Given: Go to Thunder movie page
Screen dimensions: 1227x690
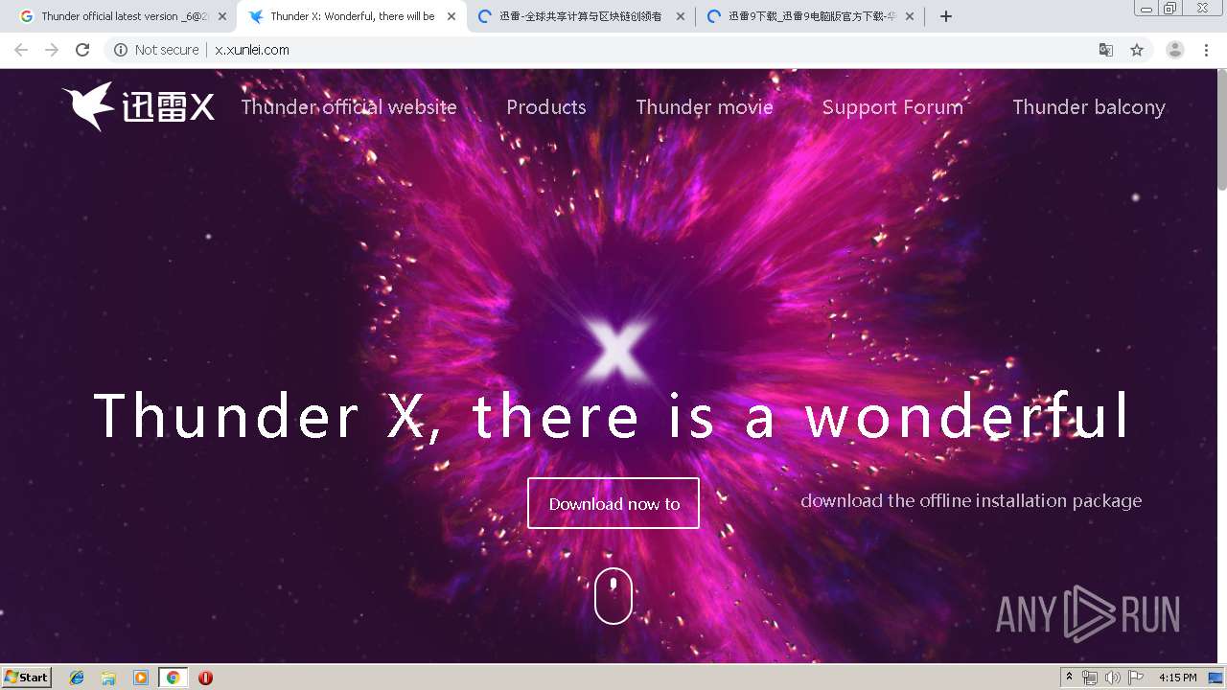Looking at the screenshot, I should click(705, 107).
